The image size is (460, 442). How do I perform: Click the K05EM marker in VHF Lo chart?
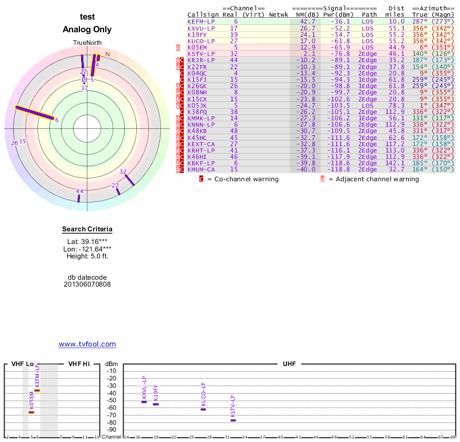click(x=32, y=412)
